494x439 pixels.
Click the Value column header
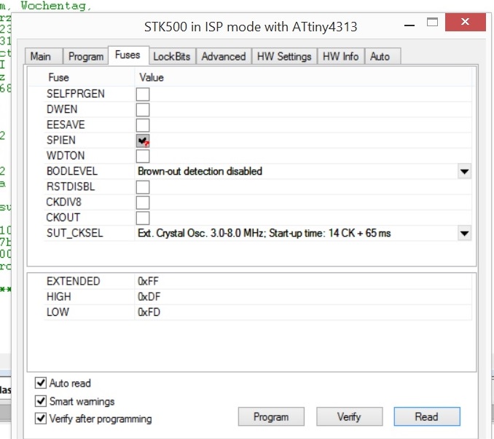[x=152, y=77]
